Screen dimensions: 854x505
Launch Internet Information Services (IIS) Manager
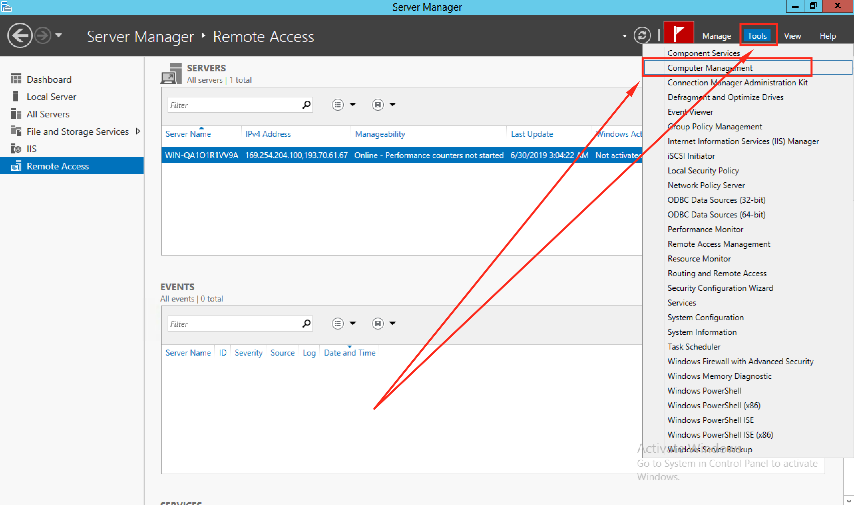[x=743, y=141]
